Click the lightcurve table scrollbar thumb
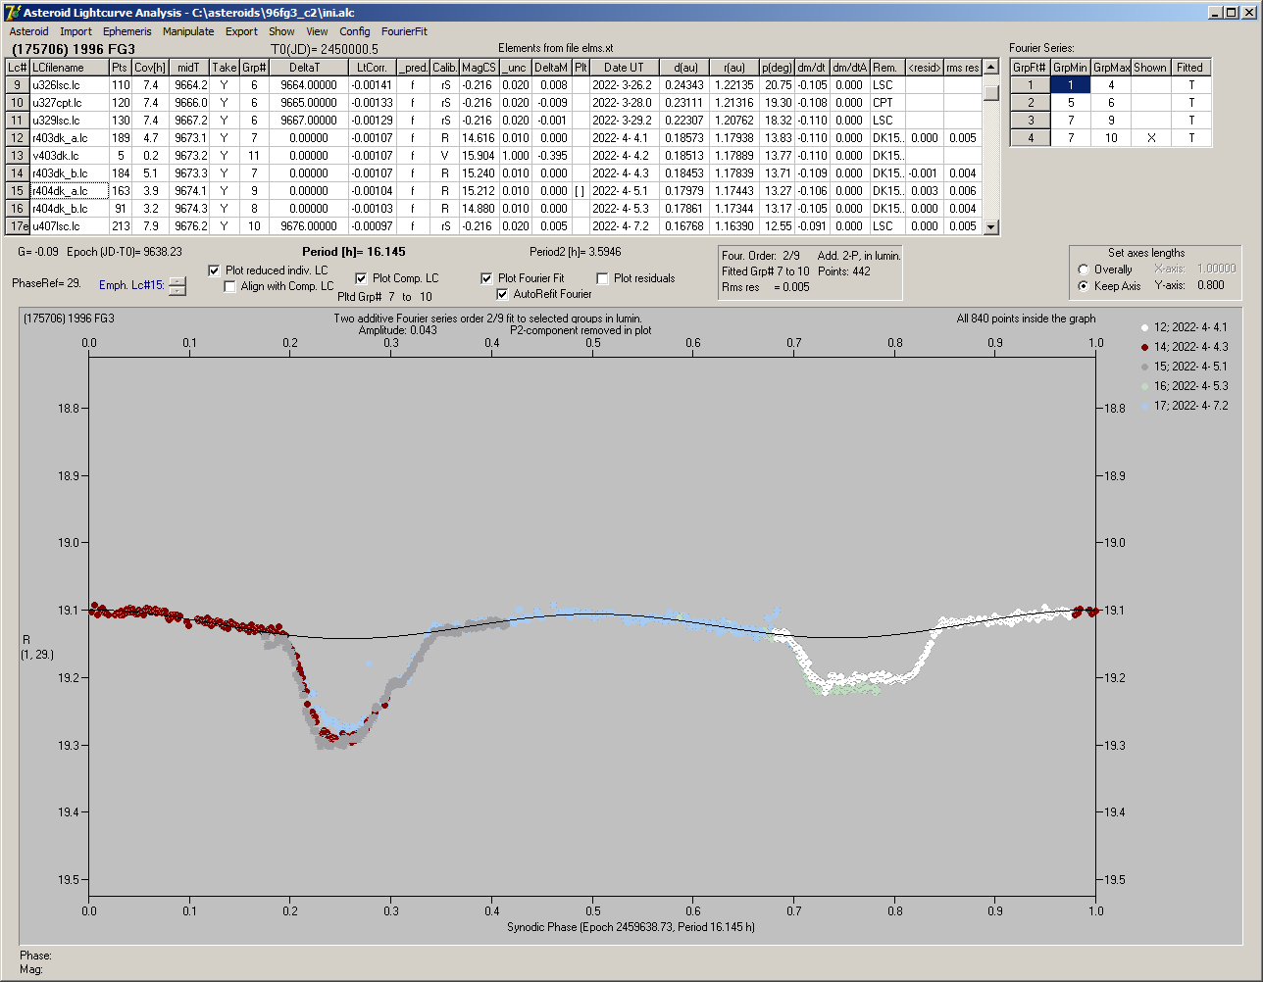The width and height of the screenshot is (1263, 982). click(x=991, y=93)
